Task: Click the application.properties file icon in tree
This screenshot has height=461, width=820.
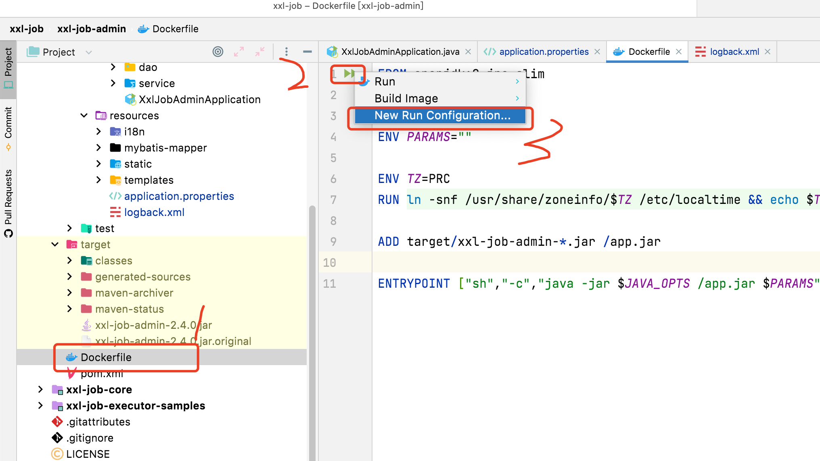Action: [115, 196]
